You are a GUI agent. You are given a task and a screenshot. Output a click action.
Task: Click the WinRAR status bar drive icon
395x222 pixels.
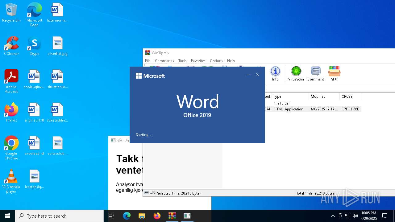[x=147, y=193]
